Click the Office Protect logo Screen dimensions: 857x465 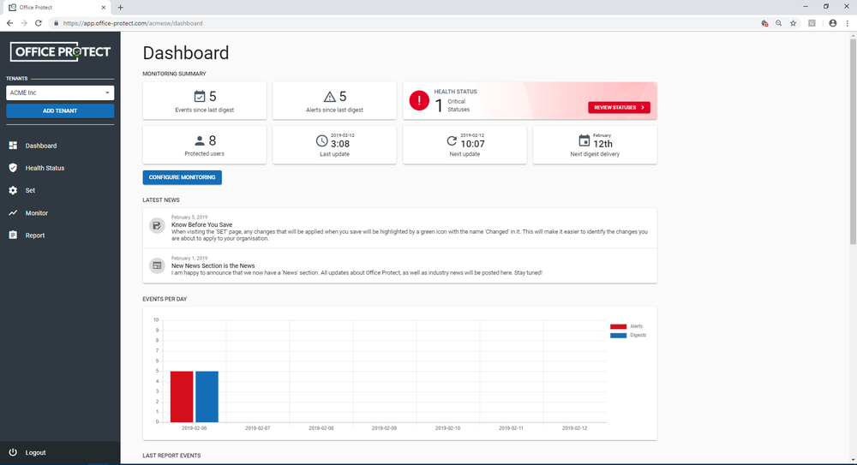[x=60, y=52]
